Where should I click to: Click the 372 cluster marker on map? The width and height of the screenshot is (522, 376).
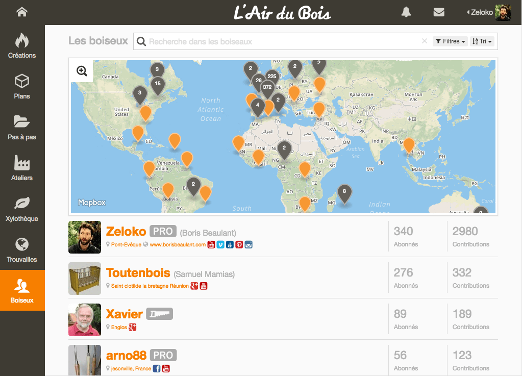point(267,89)
